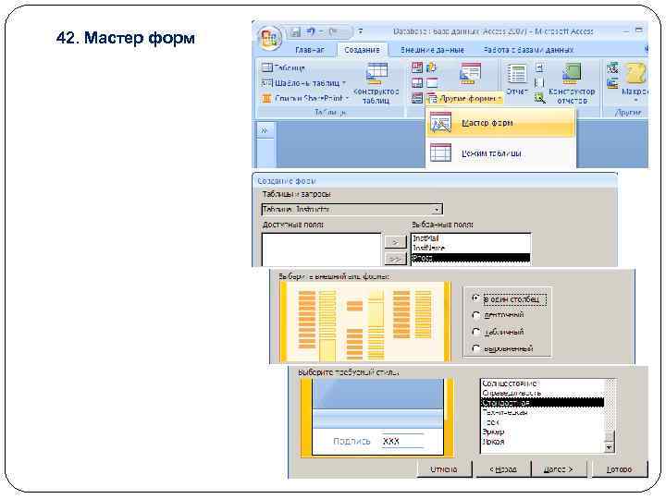The height and width of the screenshot is (499, 666).
Task: Click the form style preview image
Action: pyautogui.click(x=377, y=418)
